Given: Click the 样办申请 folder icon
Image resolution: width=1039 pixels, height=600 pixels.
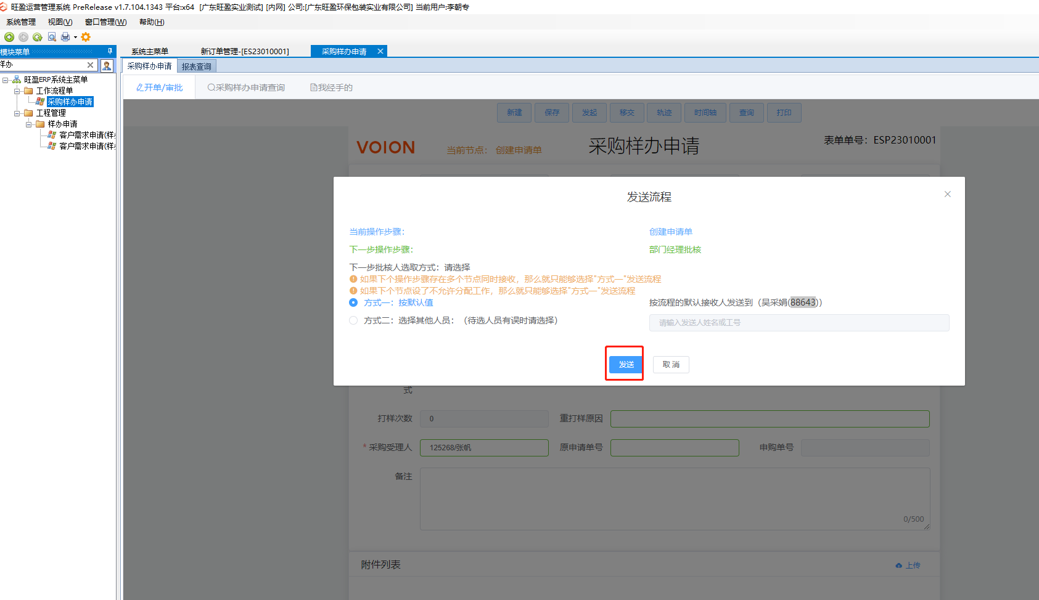Looking at the screenshot, I should pos(40,124).
